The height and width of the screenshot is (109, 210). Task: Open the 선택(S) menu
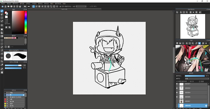(28, 4)
